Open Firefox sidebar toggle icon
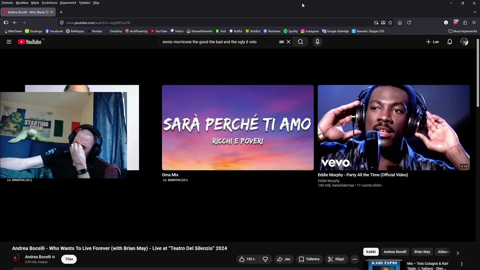Viewport: 480px width, 270px height. click(x=6, y=22)
